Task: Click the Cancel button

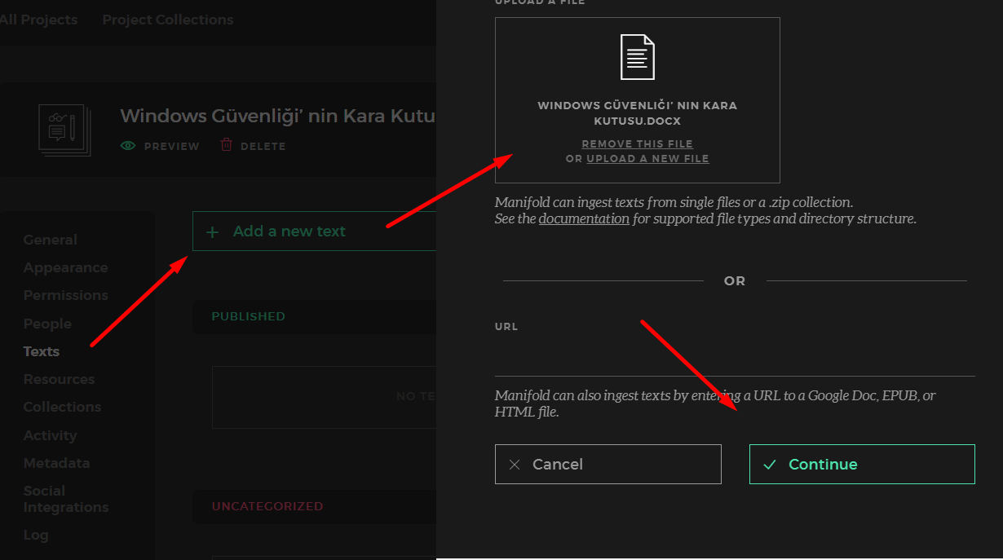Action: click(608, 464)
